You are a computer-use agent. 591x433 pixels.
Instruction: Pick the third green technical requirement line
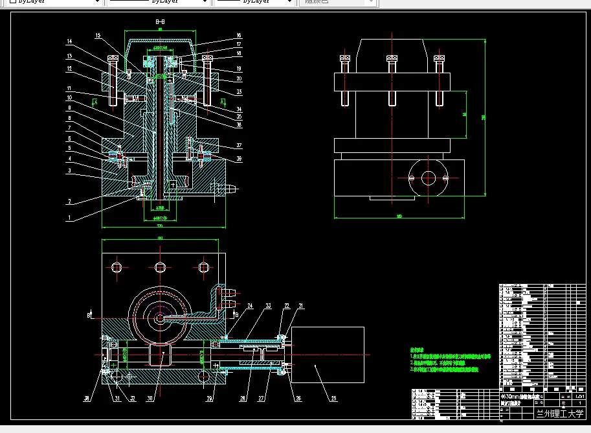click(444, 369)
